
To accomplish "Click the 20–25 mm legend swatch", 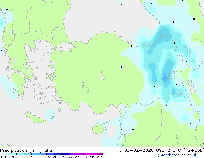I will pos(57,154).
